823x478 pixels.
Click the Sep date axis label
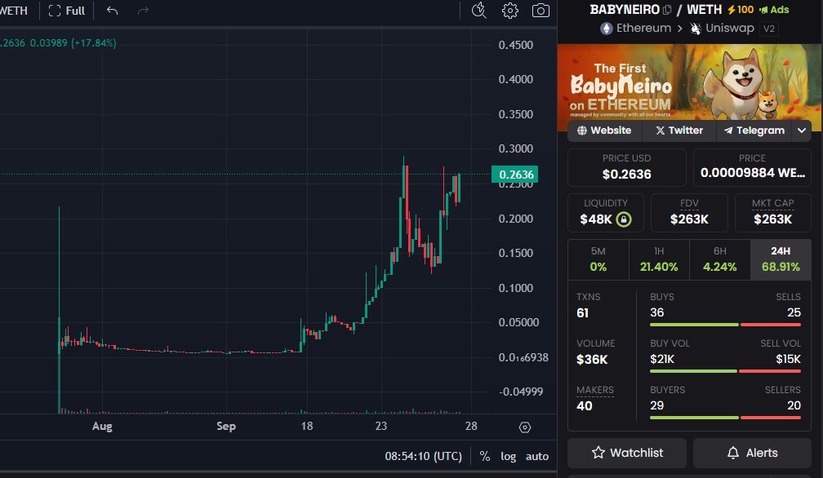[226, 426]
